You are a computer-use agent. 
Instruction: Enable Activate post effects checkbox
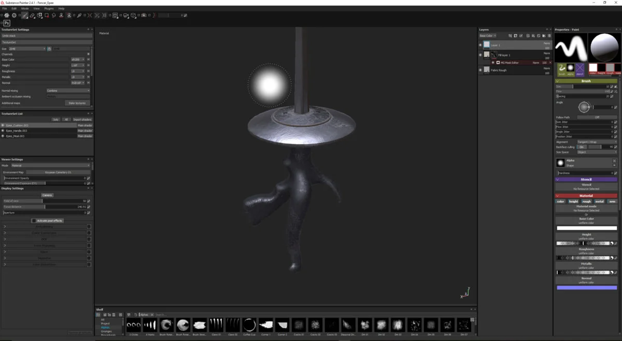(34, 221)
